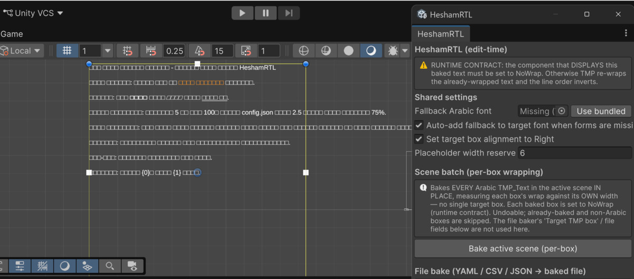The image size is (634, 279).
Task: Click the text line containing config.json
Action: pos(238,113)
